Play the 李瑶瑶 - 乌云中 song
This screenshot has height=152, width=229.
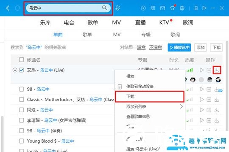pos(202,120)
